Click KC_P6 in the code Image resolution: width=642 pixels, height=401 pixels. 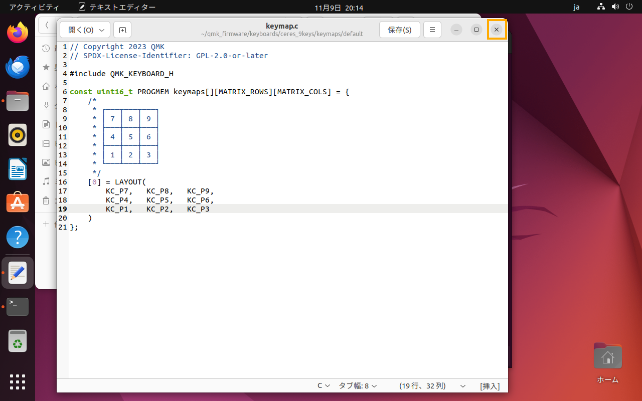[198, 200]
